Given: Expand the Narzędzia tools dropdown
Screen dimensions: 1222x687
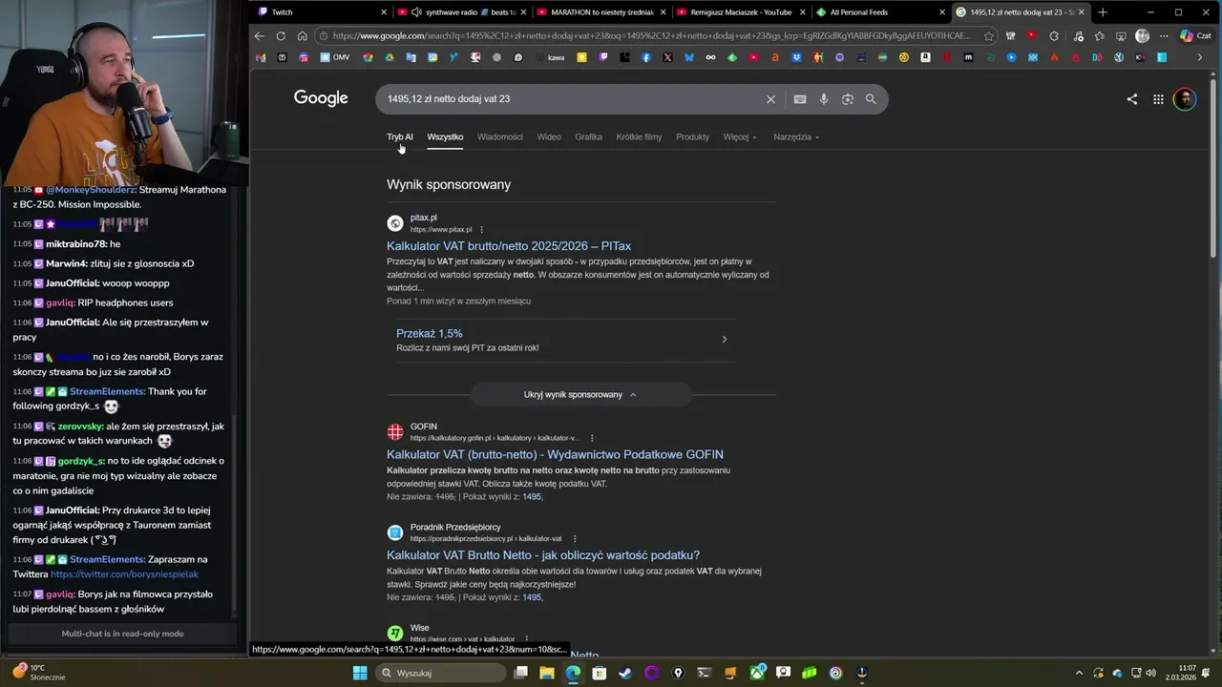Looking at the screenshot, I should 796,136.
